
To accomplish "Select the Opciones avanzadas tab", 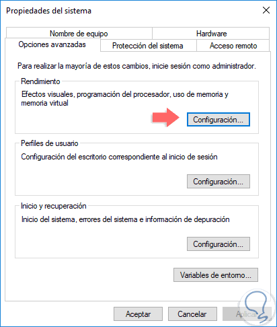I will [52, 44].
